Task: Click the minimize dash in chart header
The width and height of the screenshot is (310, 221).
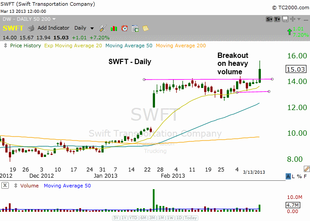Action: [306, 20]
